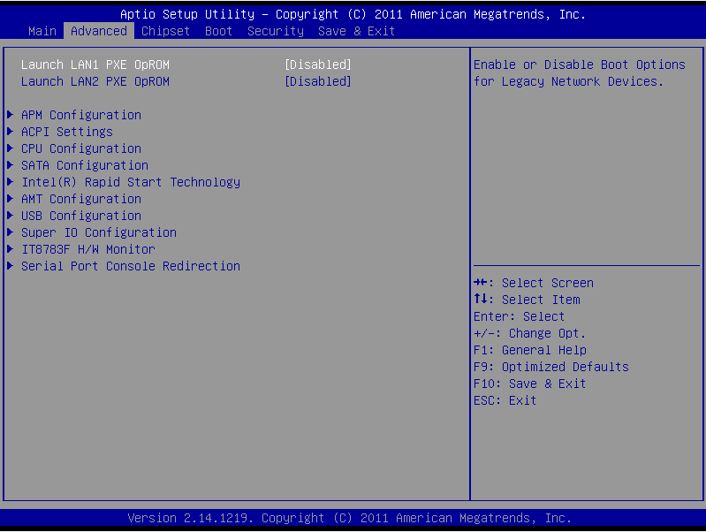This screenshot has height=532, width=706.
Task: Open the Security tab
Action: coord(275,31)
